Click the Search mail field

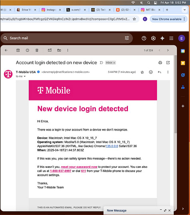pos(67,38)
